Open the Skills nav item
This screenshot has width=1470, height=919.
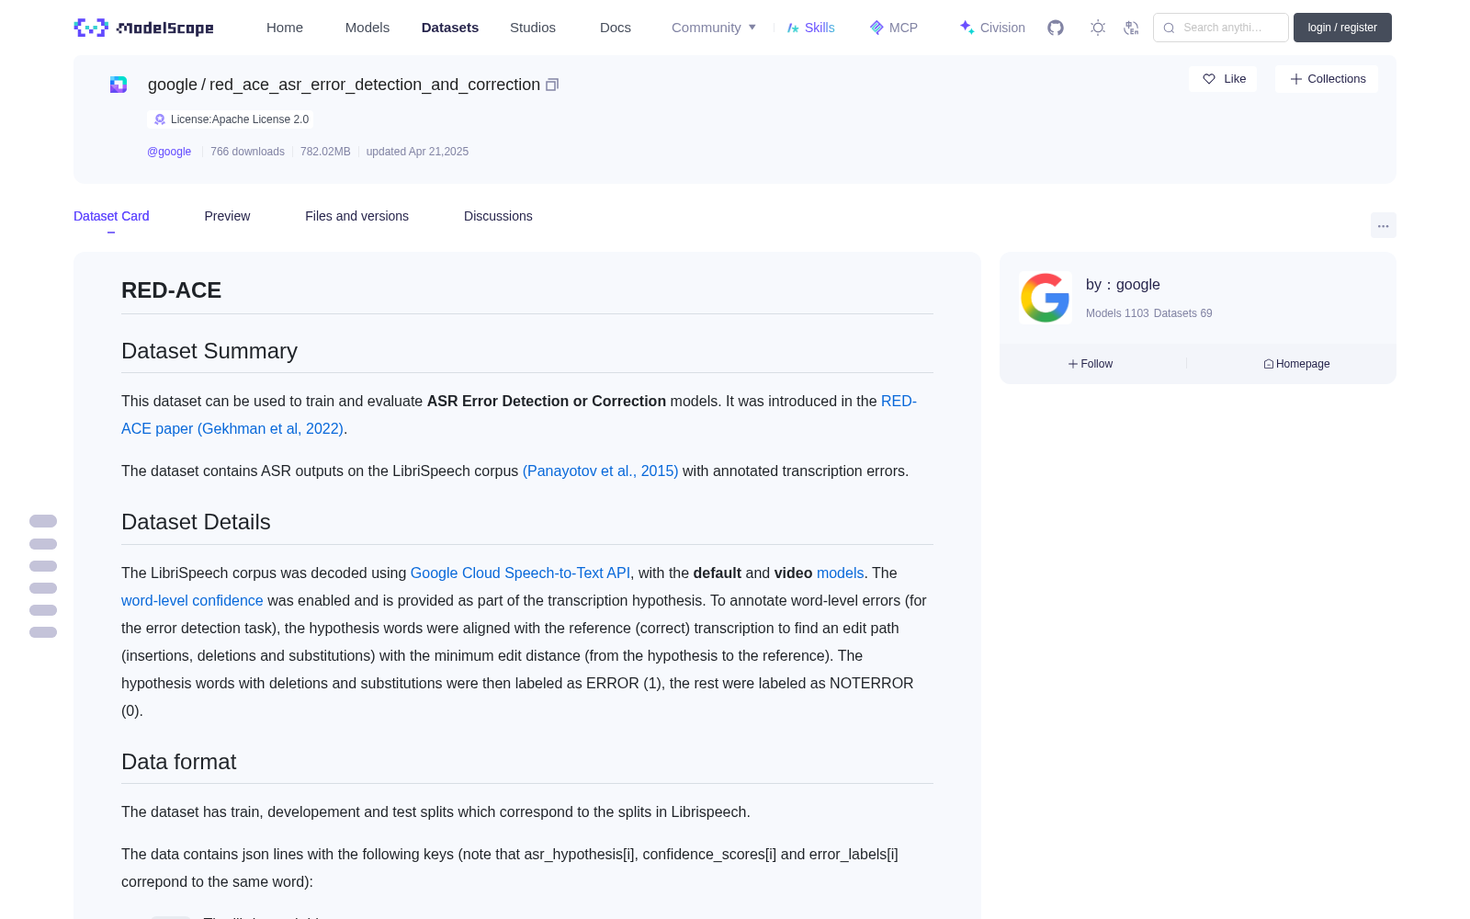coord(811,28)
